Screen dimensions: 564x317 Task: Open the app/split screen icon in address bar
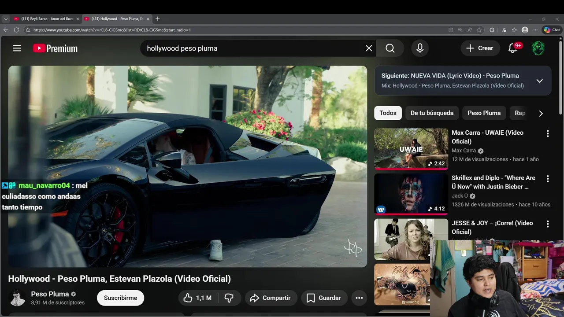tap(450, 30)
